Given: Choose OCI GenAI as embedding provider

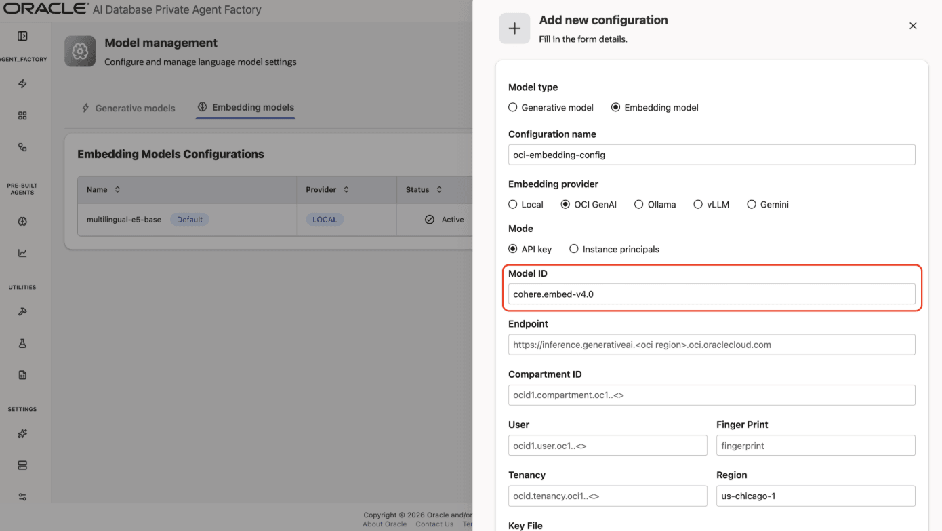Looking at the screenshot, I should point(565,204).
